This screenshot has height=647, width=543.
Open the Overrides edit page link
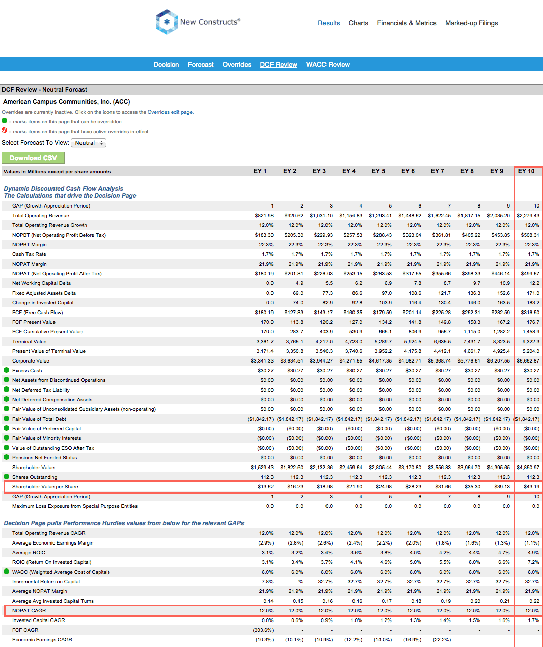point(170,112)
